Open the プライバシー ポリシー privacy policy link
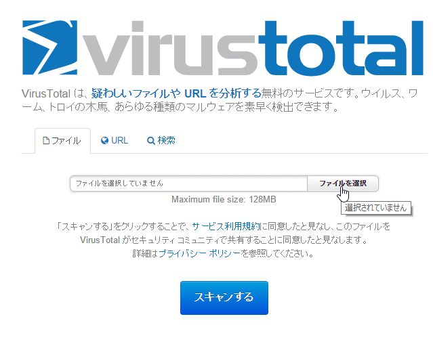This screenshot has width=433, height=344. [x=200, y=253]
